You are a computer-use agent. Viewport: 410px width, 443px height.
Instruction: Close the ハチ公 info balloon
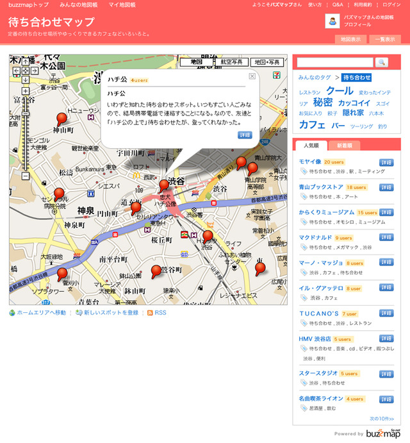tap(252, 76)
